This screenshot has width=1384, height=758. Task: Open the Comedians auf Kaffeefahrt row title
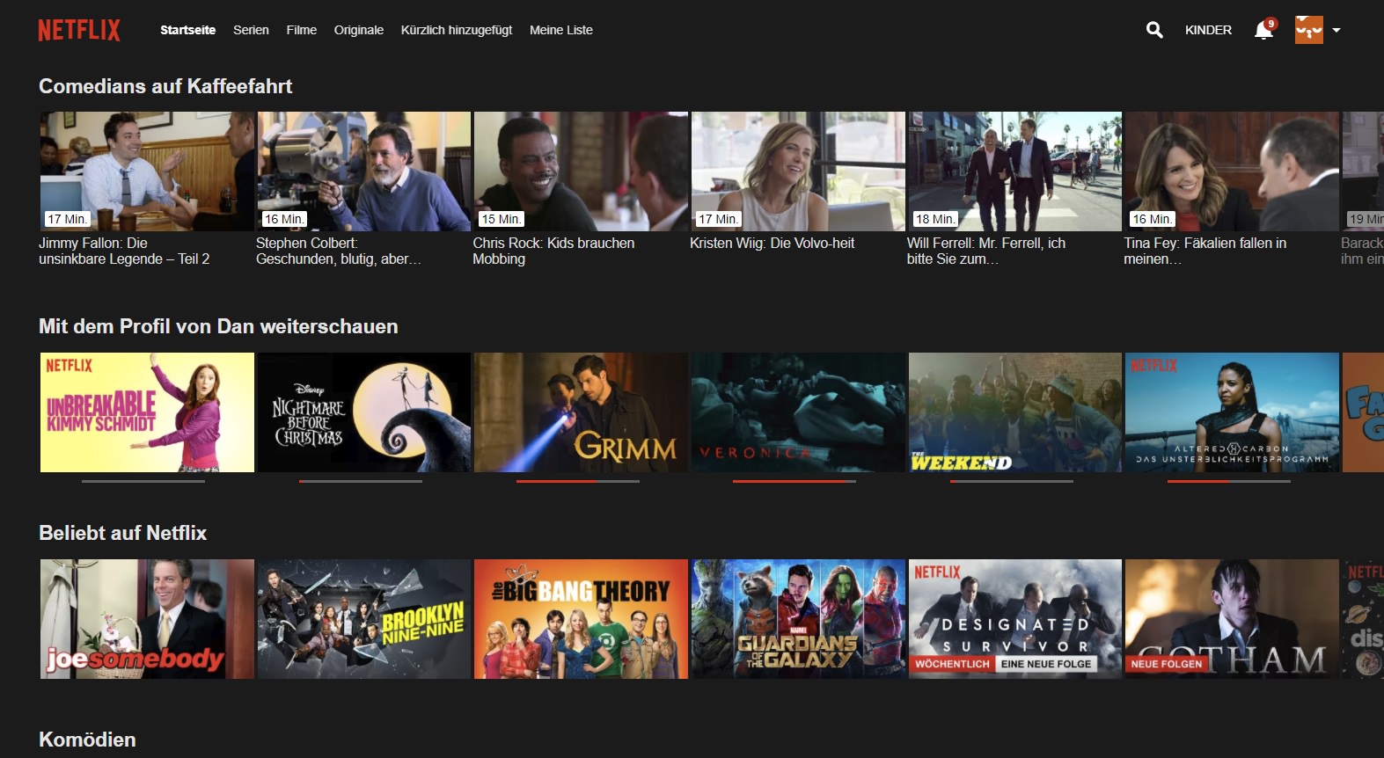(x=165, y=86)
